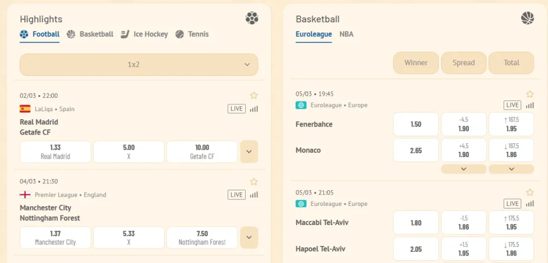Select Monaco spread +4.5 at 1.90

tap(464, 150)
